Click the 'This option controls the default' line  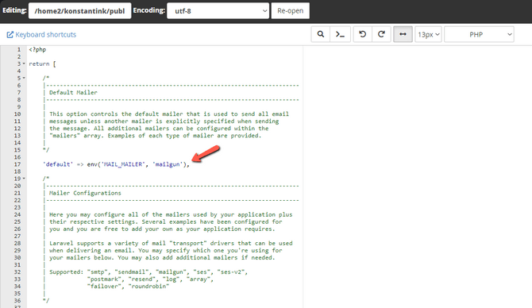click(169, 114)
